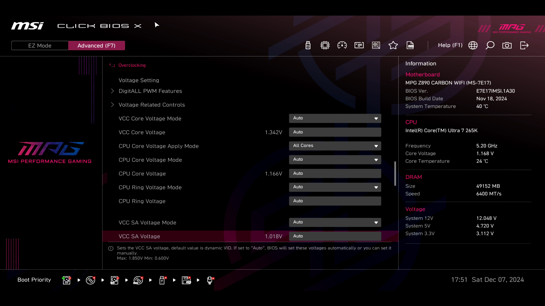This screenshot has height=306, width=545.
Task: Click the globe language icon
Action: click(473, 45)
